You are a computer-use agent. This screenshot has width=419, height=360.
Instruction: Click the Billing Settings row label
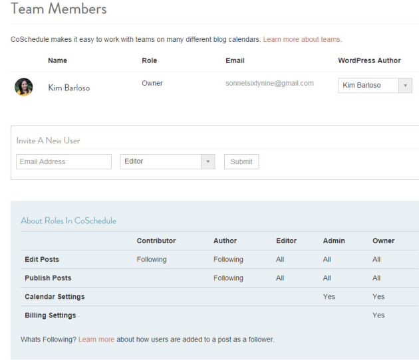51,315
